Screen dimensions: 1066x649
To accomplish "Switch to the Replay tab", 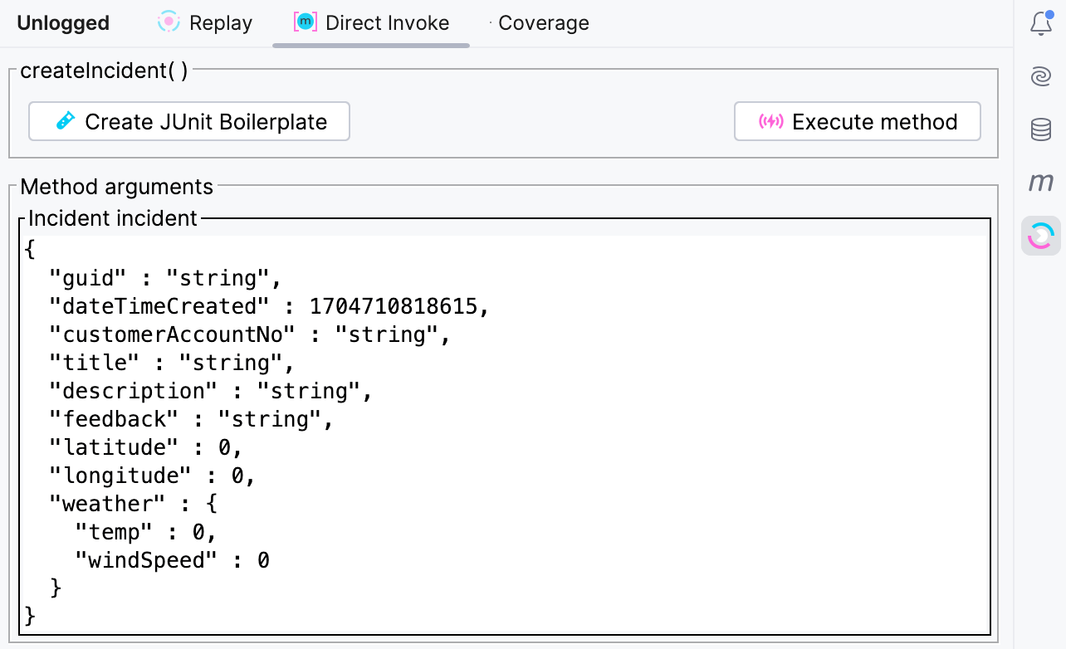I will (x=220, y=23).
